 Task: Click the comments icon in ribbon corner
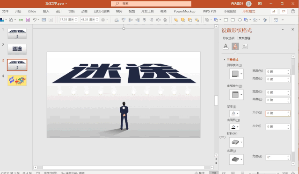coord(284,11)
